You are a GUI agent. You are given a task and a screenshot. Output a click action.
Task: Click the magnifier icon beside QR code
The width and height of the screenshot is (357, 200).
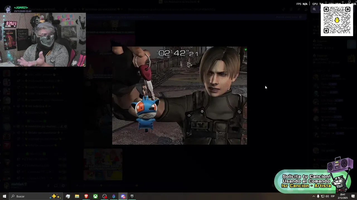coord(314,9)
